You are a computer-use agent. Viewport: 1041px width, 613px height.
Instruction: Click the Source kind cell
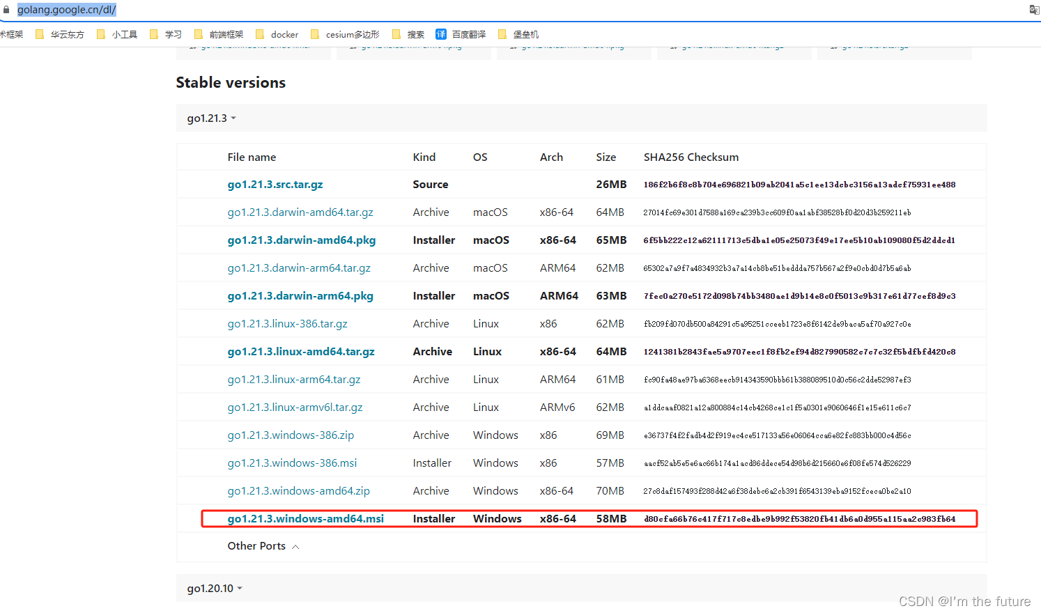430,185
